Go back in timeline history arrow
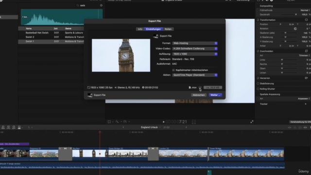Viewport: 311px width, 175px height. click(x=123, y=127)
